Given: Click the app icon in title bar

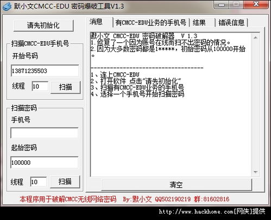Looking at the screenshot, I should click(7, 7).
